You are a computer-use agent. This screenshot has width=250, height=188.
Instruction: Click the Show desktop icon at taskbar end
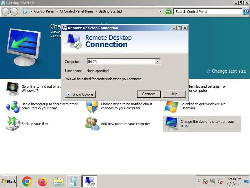(246, 181)
